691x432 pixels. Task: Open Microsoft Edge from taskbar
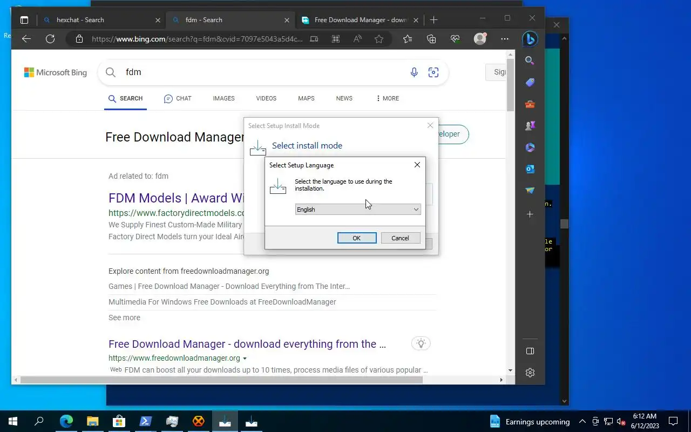tap(66, 421)
